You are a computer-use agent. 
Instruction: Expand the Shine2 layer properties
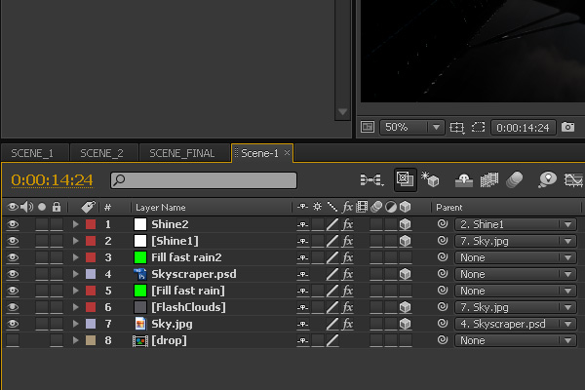(x=75, y=224)
